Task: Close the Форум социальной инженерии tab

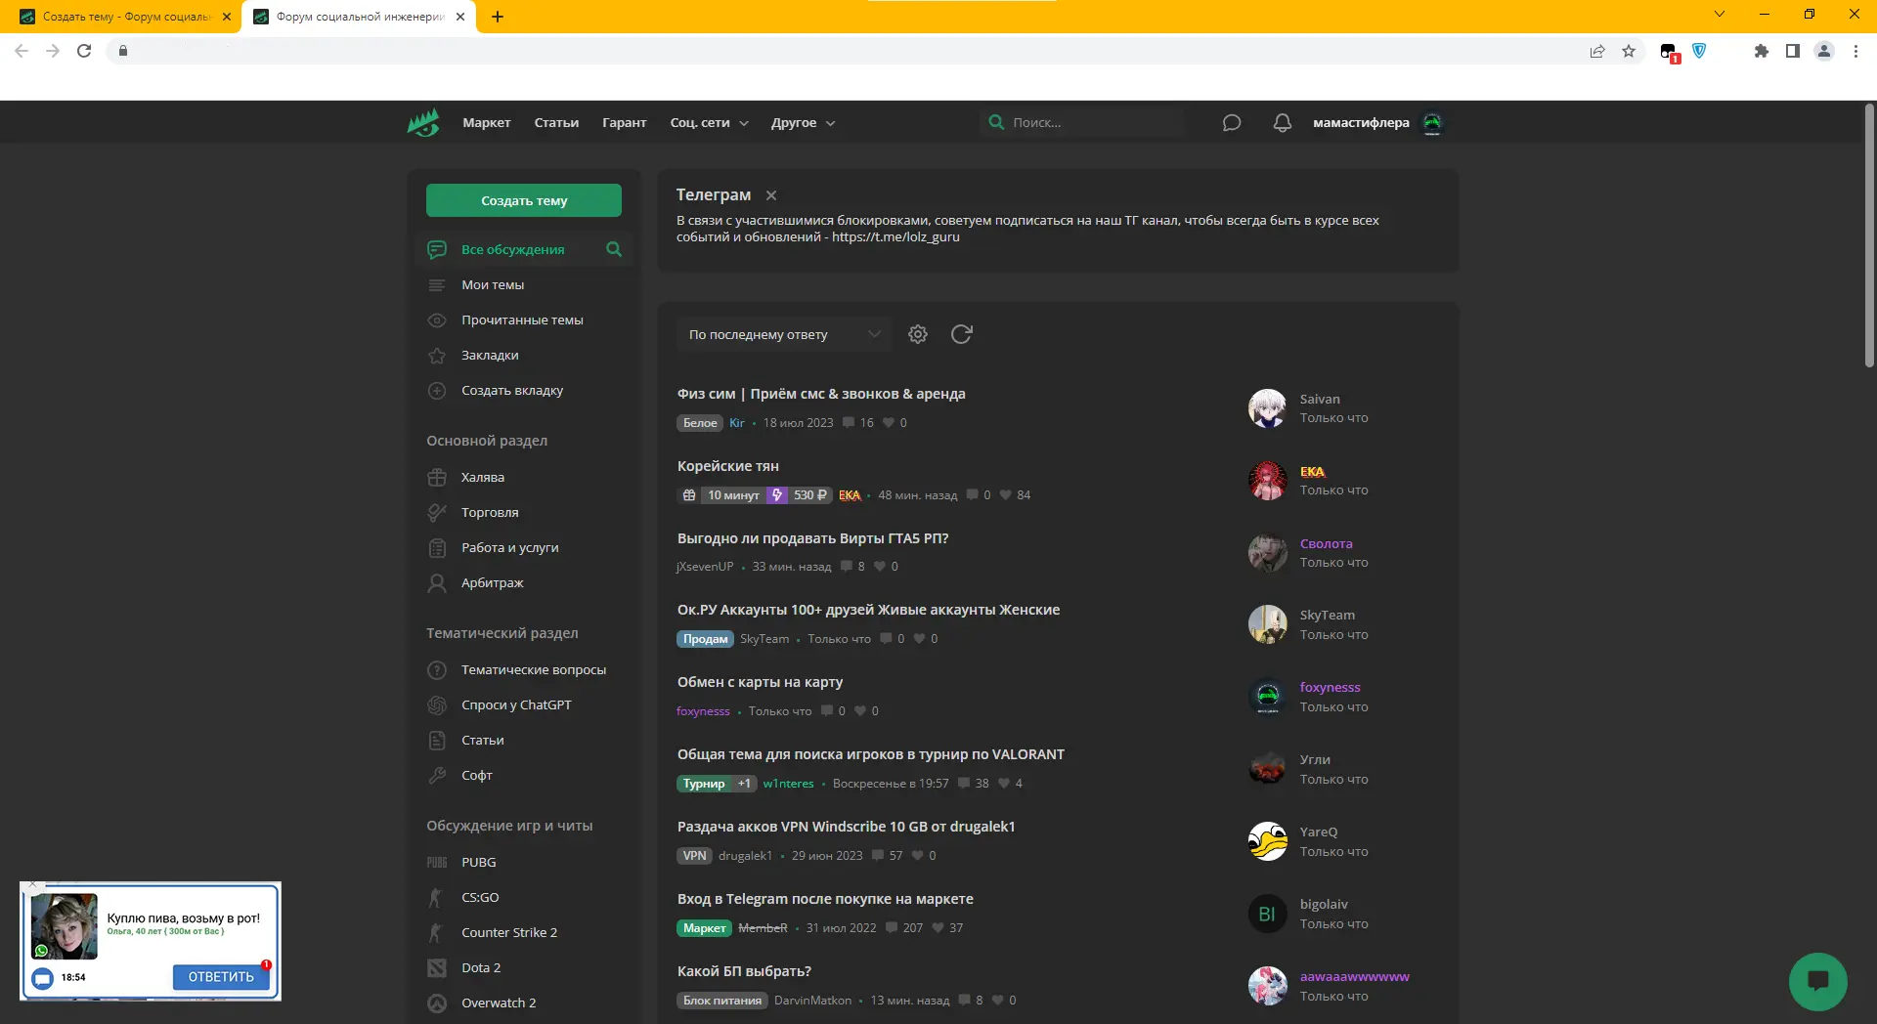Action: click(x=460, y=17)
